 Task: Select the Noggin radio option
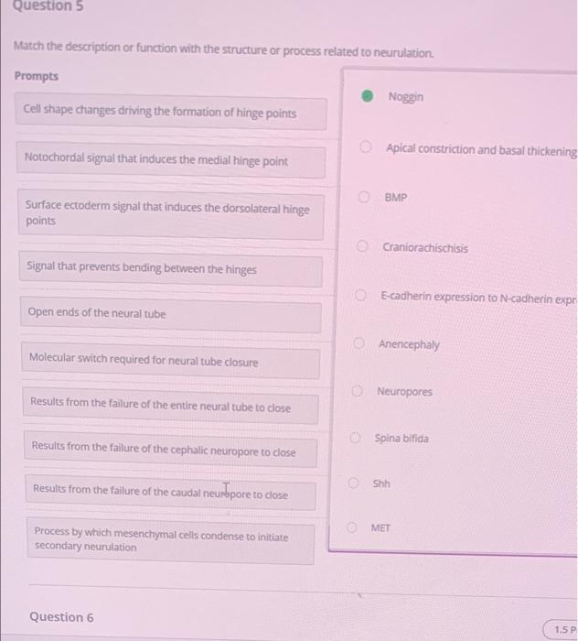(367, 96)
